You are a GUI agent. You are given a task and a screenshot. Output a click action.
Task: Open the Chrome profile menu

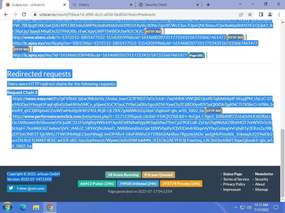[x=270, y=14]
